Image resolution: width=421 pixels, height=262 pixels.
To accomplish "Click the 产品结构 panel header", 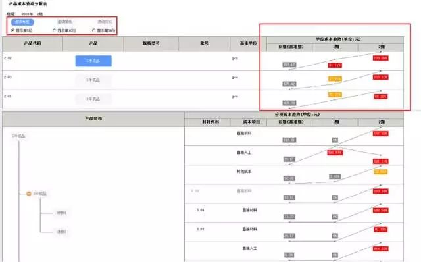I will (93, 118).
